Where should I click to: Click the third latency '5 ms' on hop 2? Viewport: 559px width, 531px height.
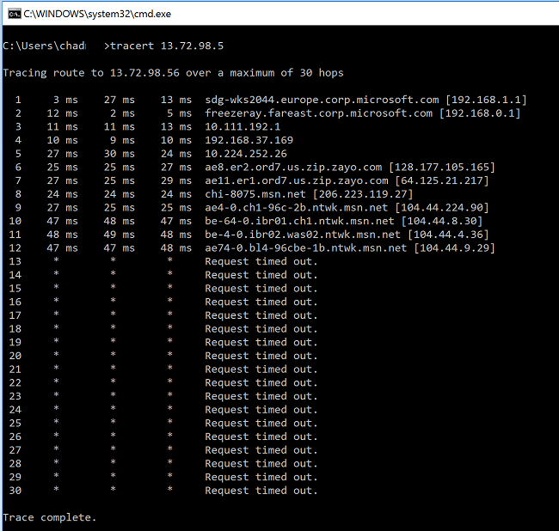(x=180, y=113)
